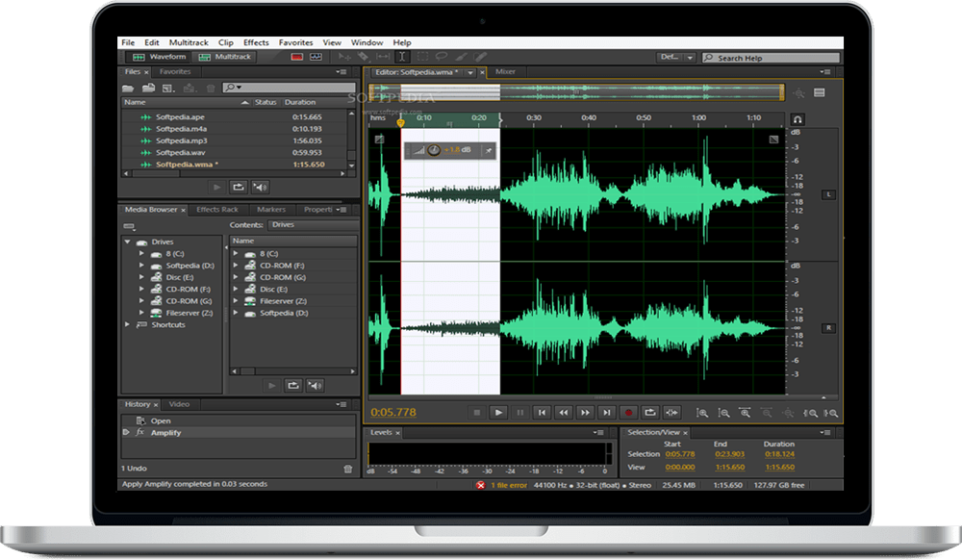
Task: Open the Editor file dropdown arrow
Action: click(470, 72)
